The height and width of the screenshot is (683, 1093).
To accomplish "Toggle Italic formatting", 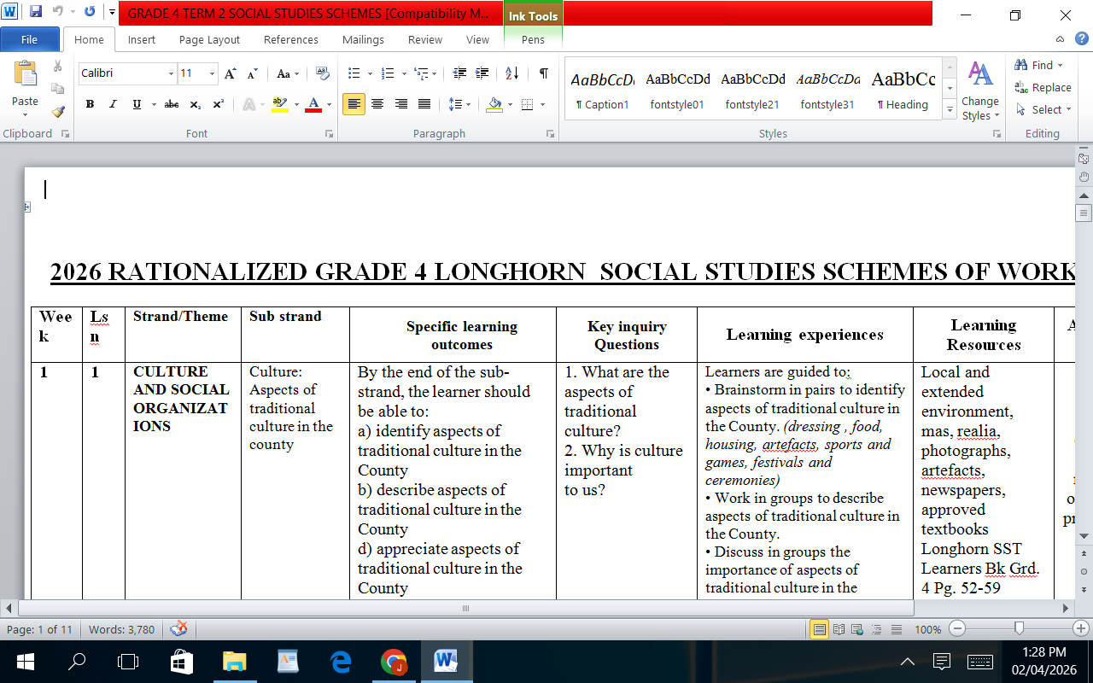I will coord(113,104).
